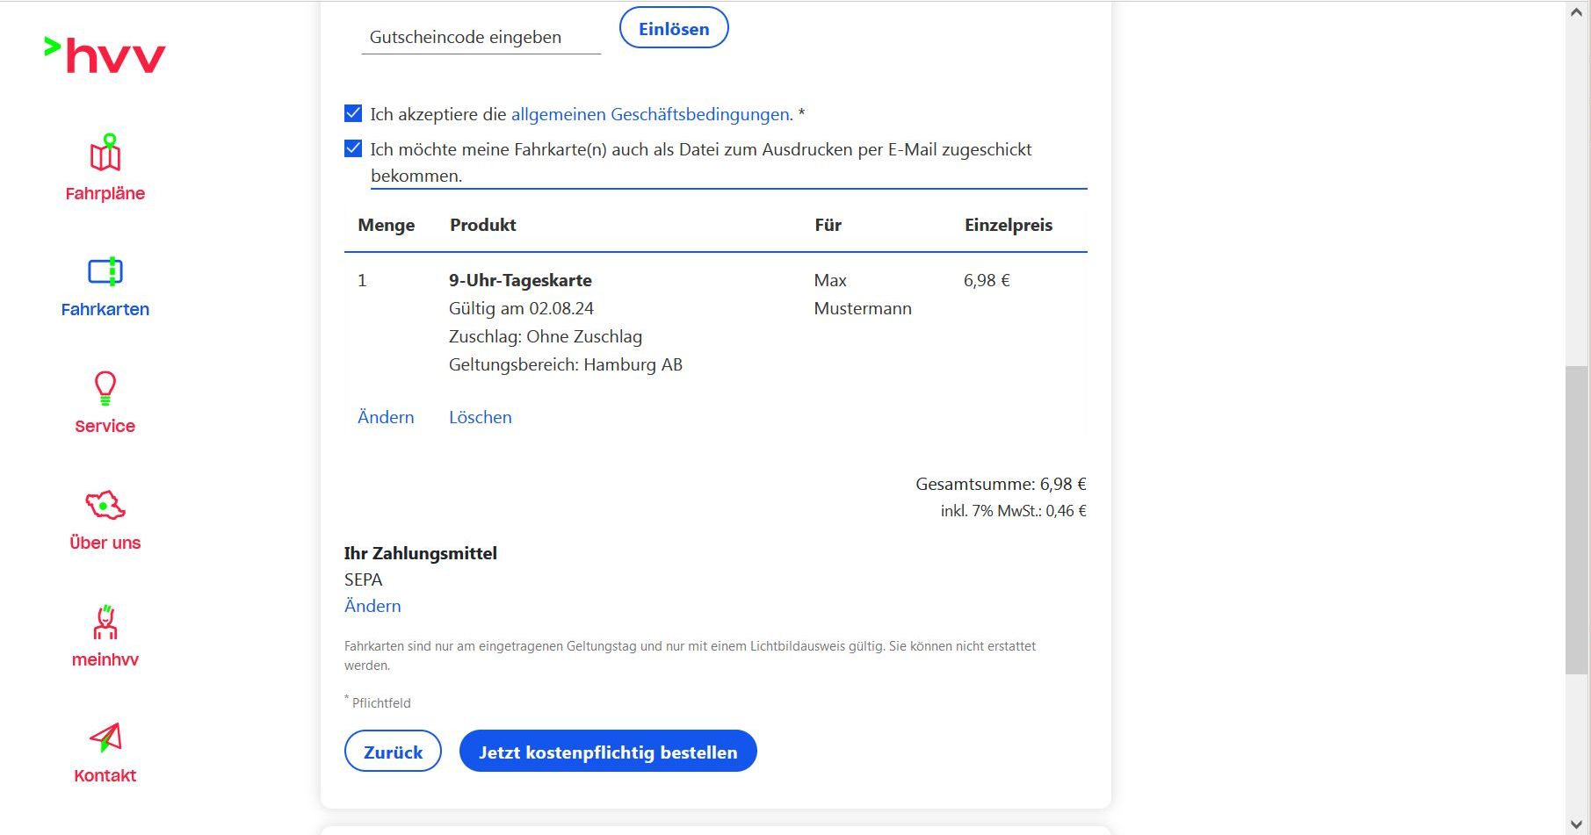Click the Gutscheincode input field

481,38
